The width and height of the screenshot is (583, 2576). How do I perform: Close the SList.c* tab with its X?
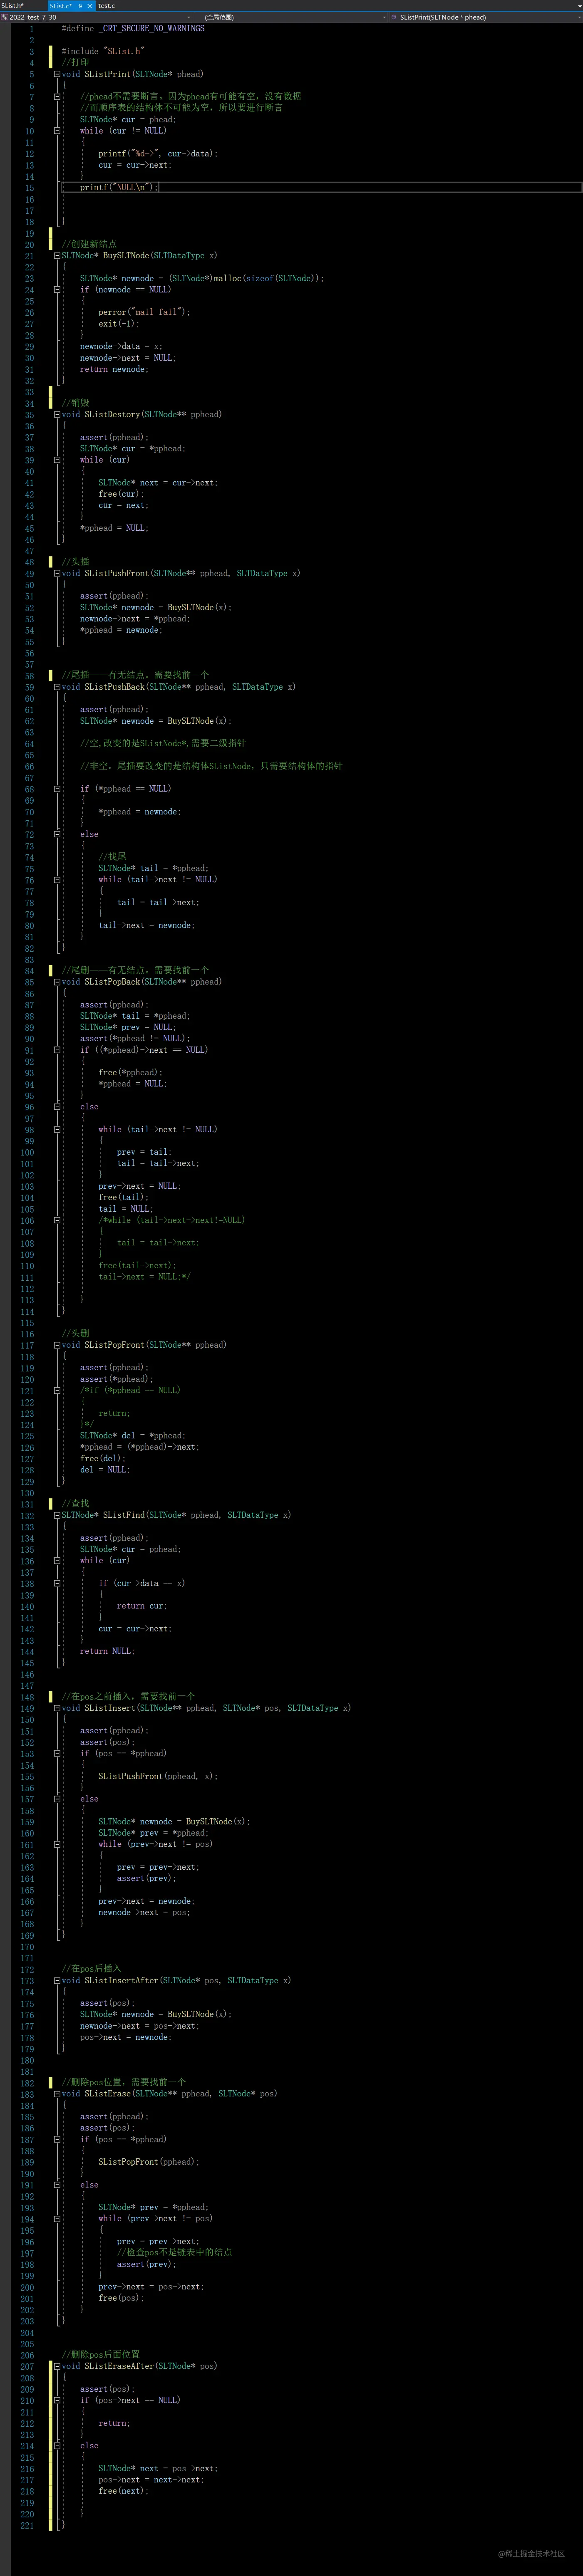[x=90, y=6]
